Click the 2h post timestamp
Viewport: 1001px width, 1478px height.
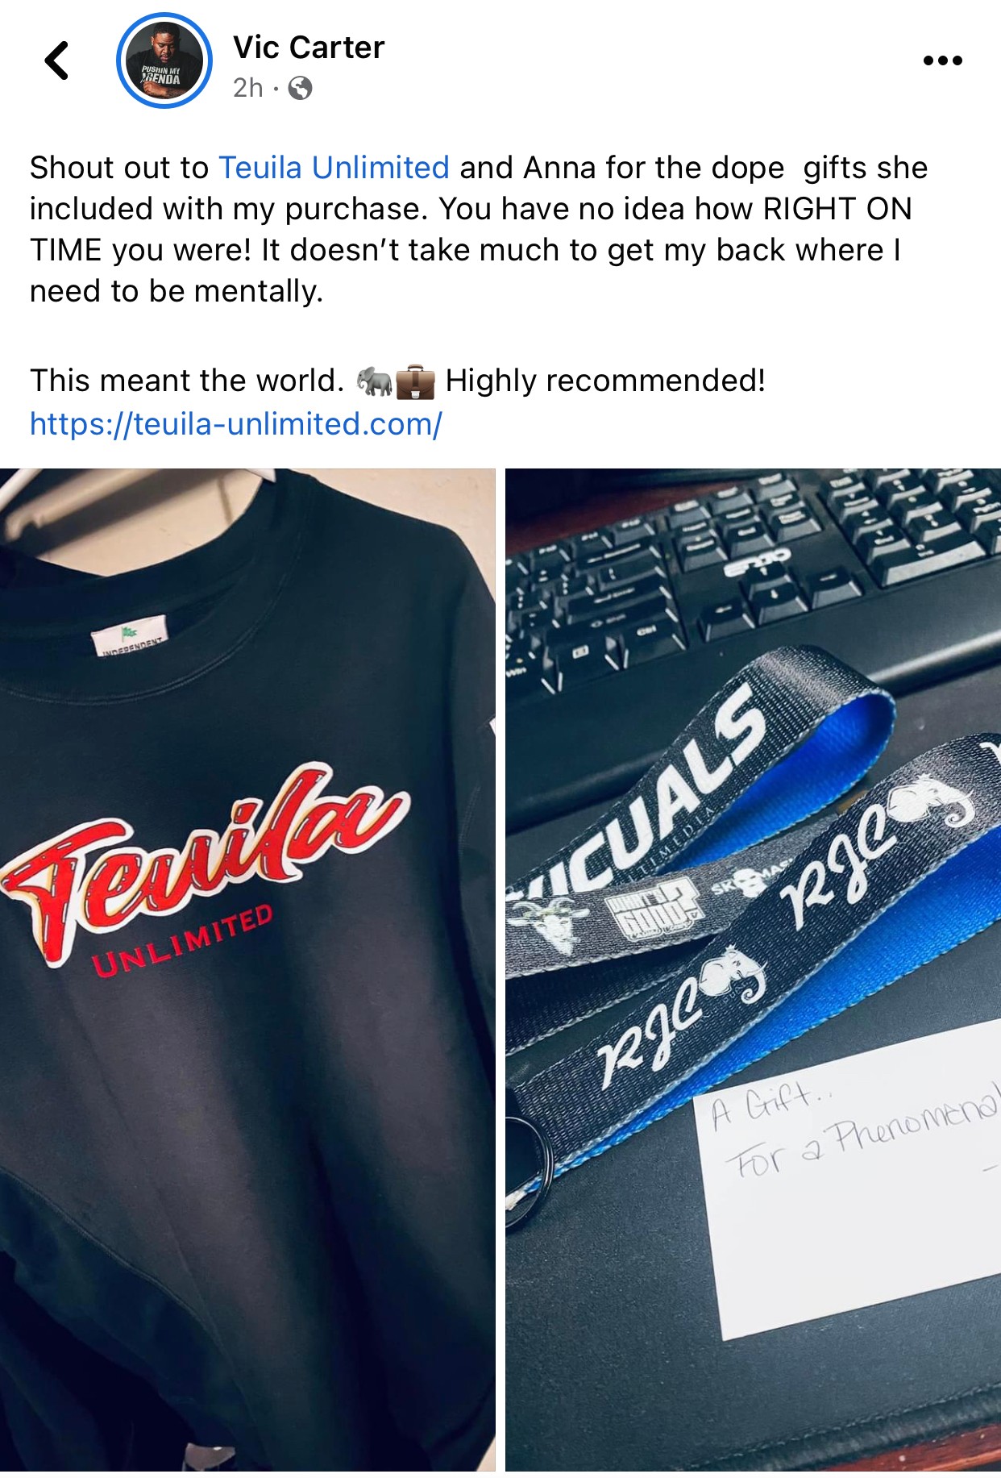point(248,88)
